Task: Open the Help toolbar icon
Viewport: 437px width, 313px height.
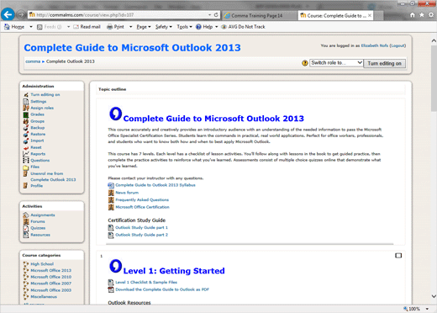Action: 198,27
